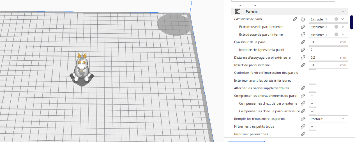Click the Parois section header label
The width and height of the screenshot is (355, 142).
[x=252, y=12]
